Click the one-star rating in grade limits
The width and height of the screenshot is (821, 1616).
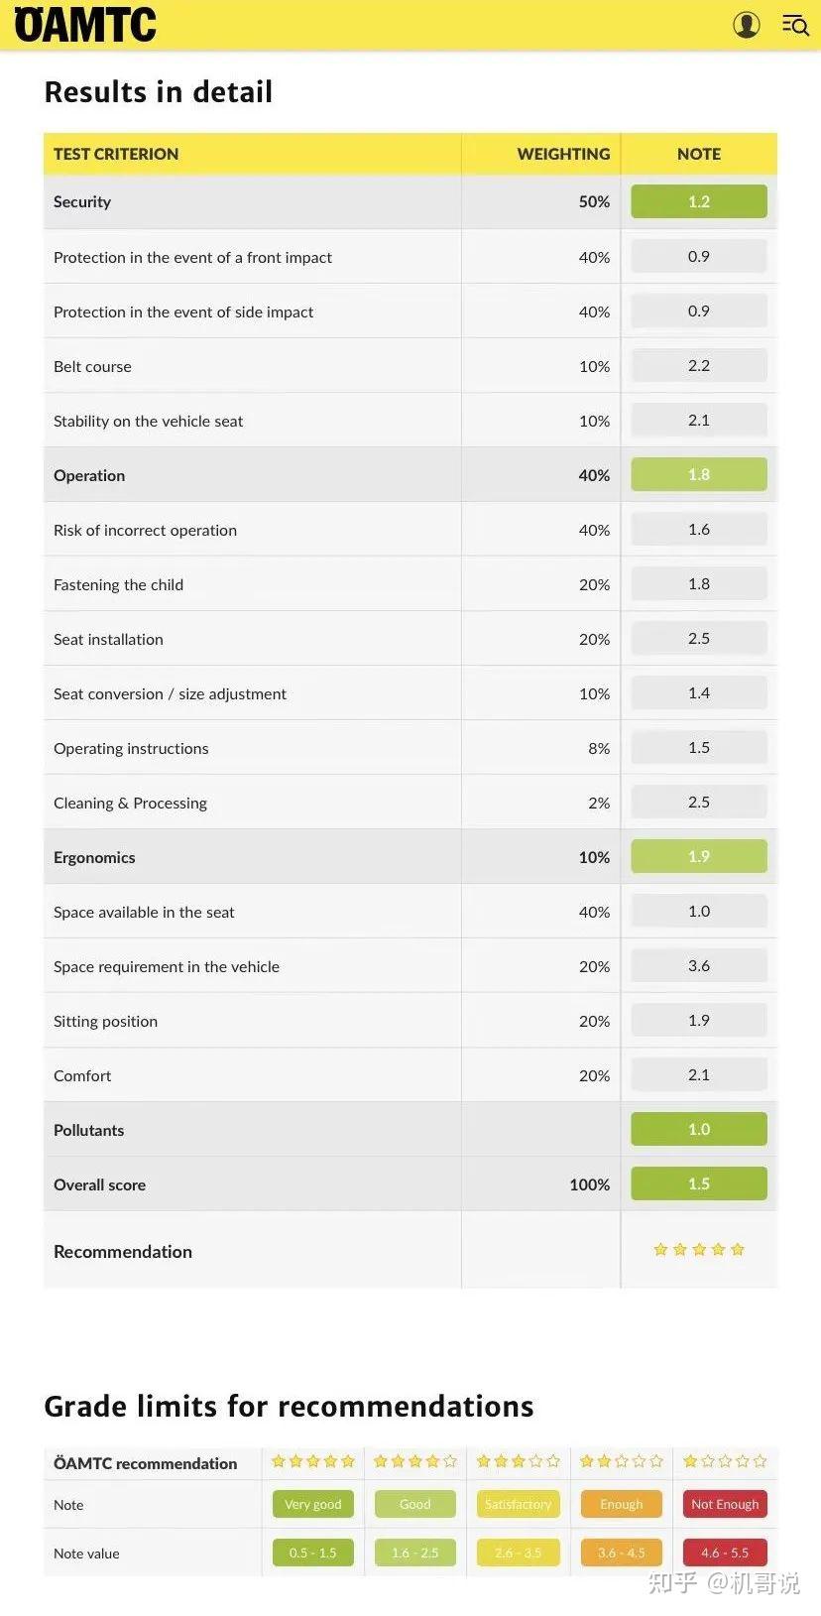[725, 1461]
